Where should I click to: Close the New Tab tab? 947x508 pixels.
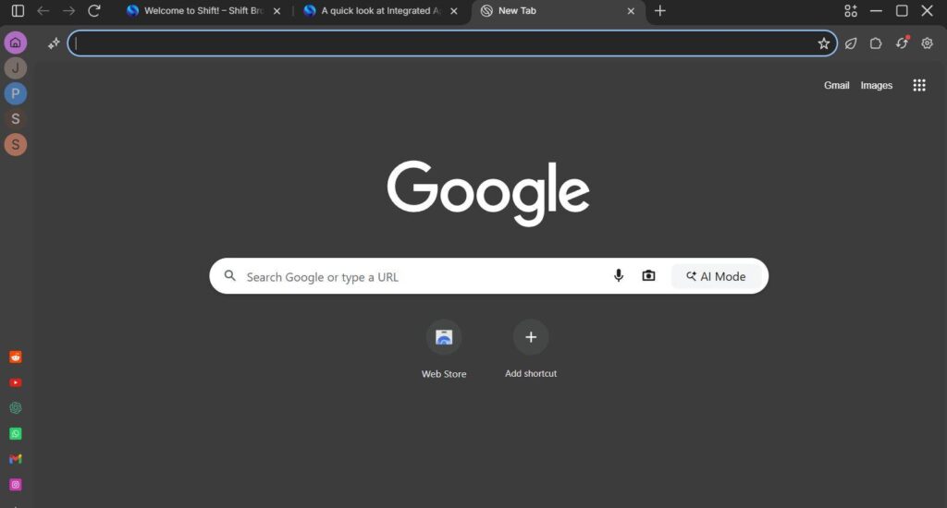tap(631, 11)
